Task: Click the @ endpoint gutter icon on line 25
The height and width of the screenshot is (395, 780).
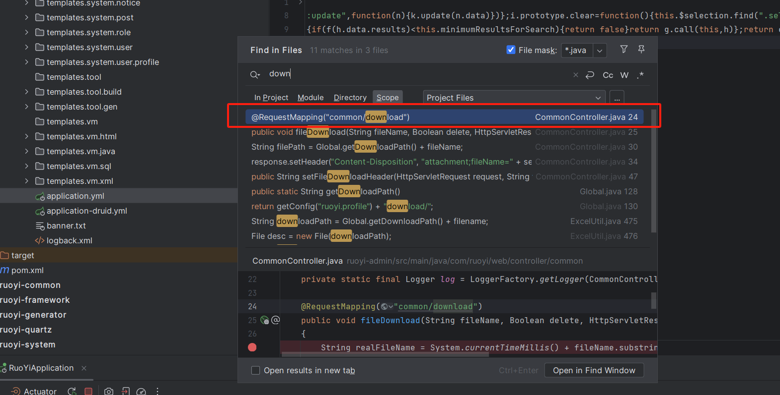Action: coord(276,320)
